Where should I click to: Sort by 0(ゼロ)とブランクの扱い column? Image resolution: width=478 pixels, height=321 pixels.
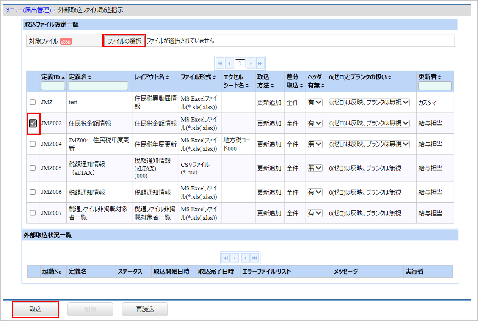360,77
